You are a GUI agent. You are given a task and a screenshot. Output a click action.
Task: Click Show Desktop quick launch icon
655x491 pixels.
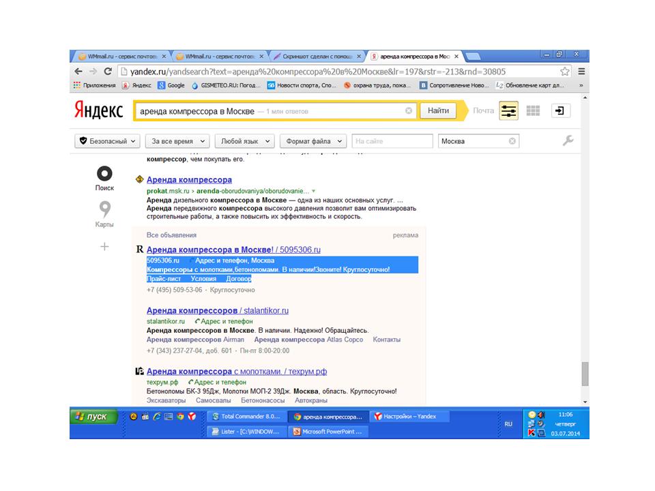(169, 416)
